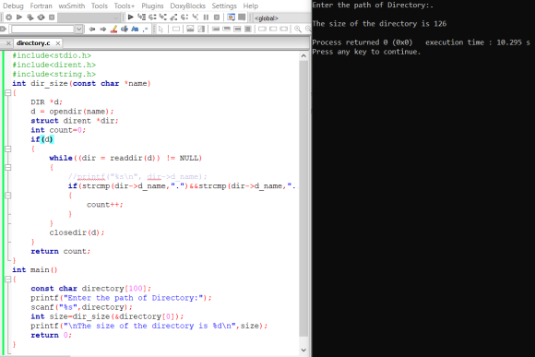The height and width of the screenshot is (357, 535).
Task: Select the directory.c editor tab
Action: 33,43
